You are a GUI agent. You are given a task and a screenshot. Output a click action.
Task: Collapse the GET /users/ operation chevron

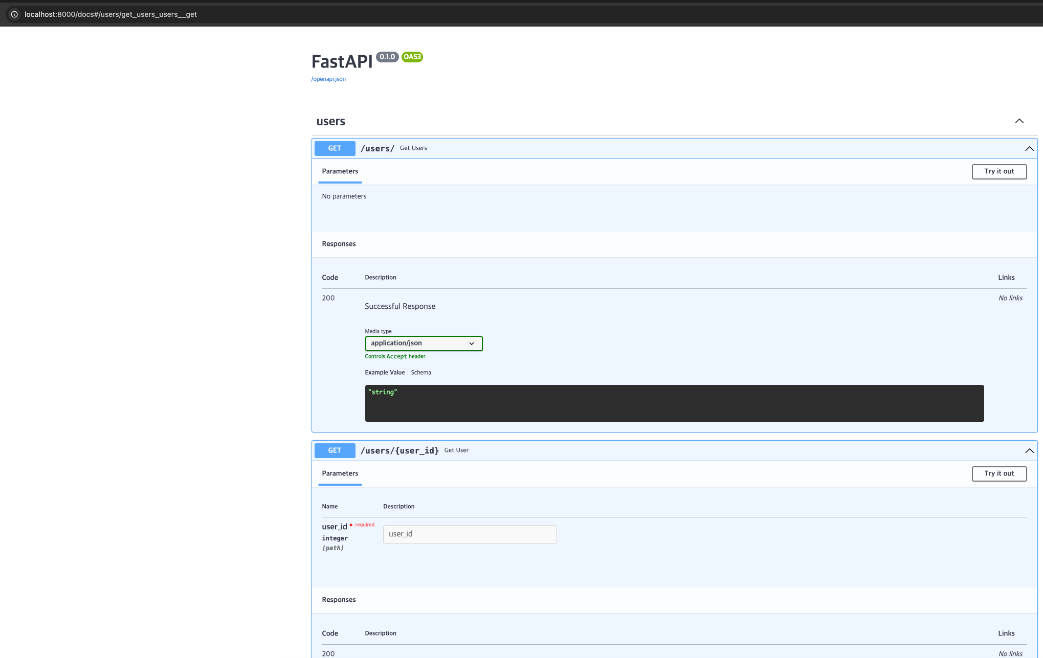coord(1029,149)
